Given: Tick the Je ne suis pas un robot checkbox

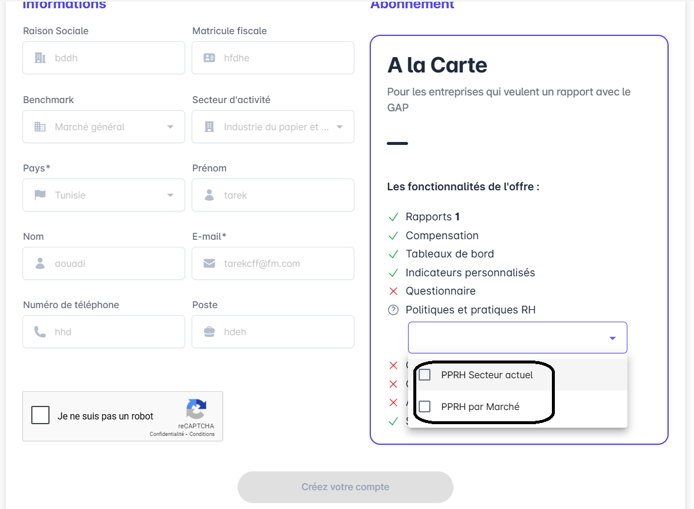Looking at the screenshot, I should point(41,415).
